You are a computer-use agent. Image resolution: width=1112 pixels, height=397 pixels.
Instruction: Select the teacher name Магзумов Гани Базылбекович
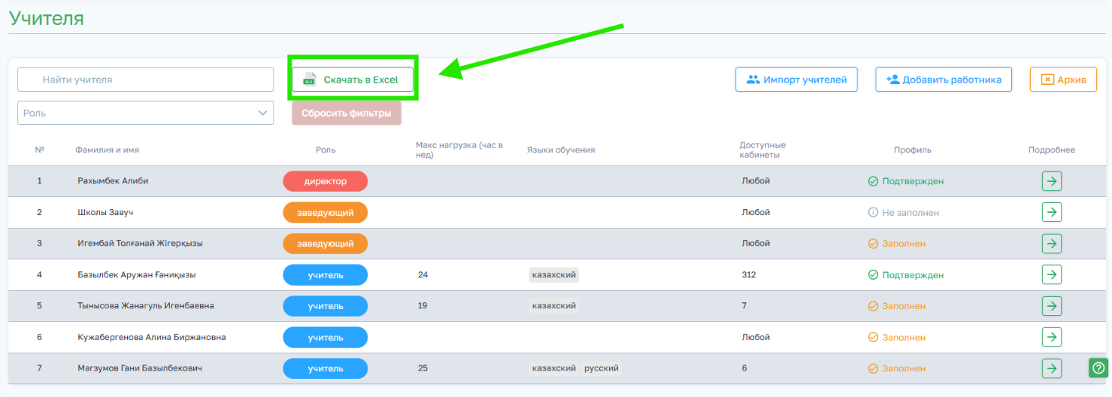139,368
